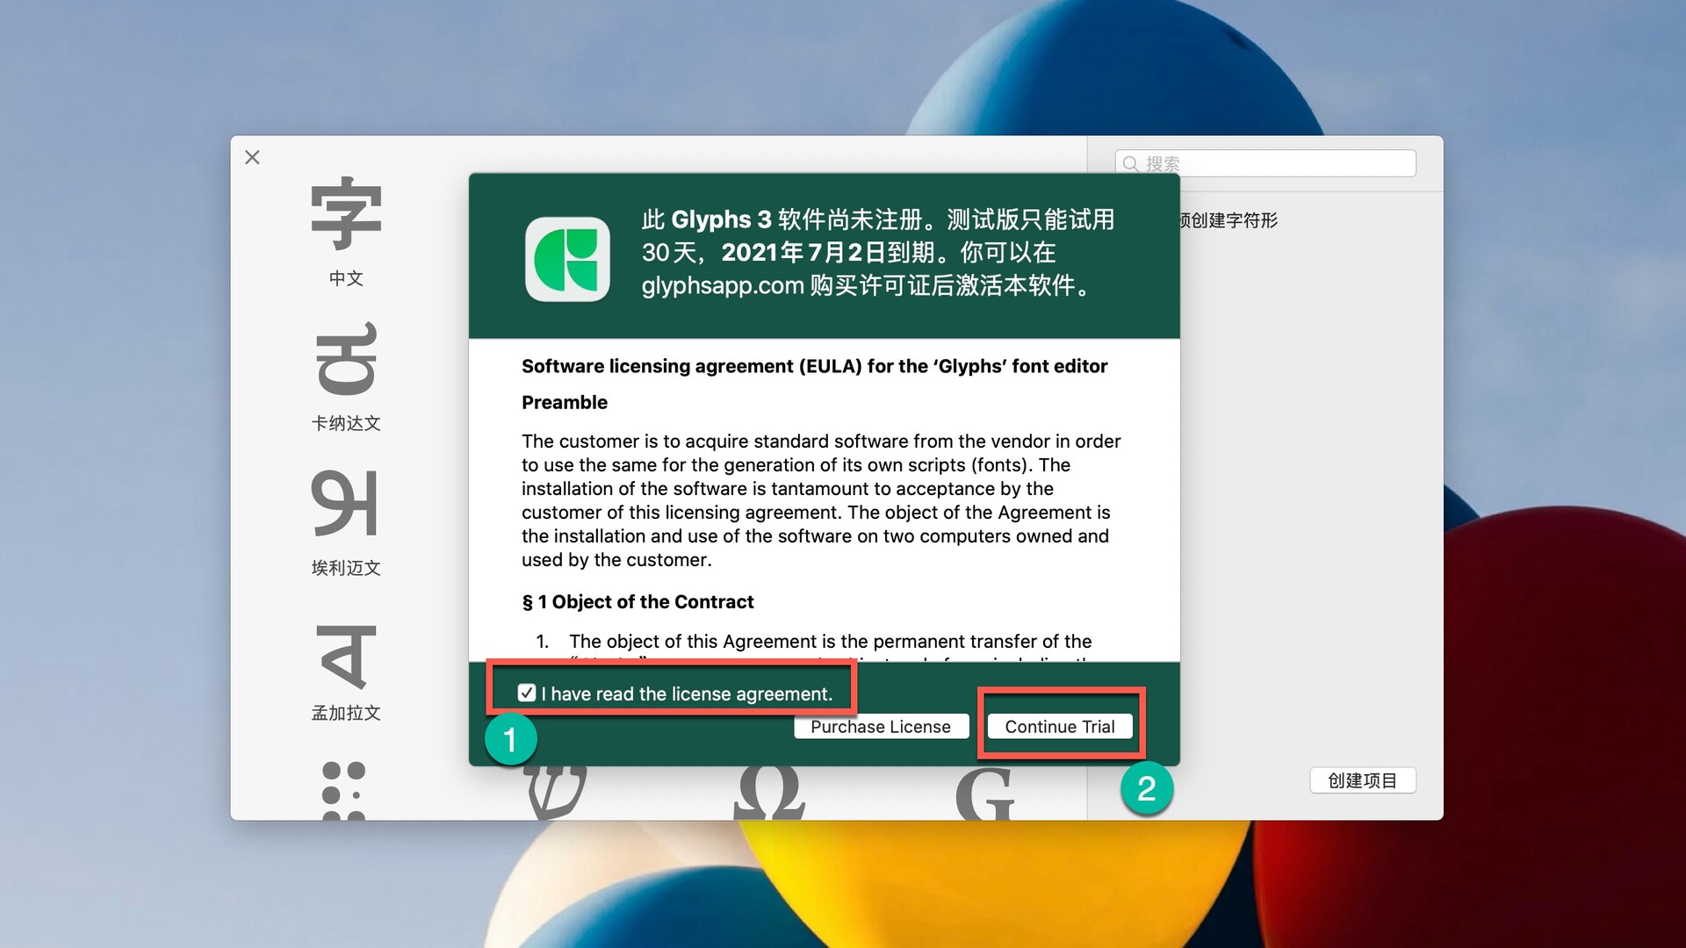Visit glyphsapp.com mentioned in the notice
1686x948 pixels.
tap(717, 285)
